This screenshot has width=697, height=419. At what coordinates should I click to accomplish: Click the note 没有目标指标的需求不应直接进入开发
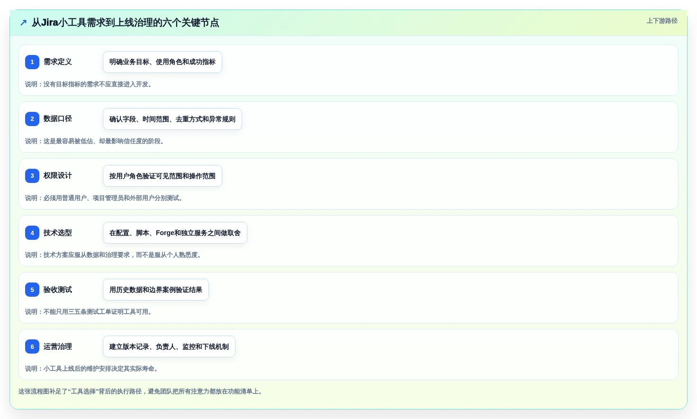pyautogui.click(x=90, y=84)
